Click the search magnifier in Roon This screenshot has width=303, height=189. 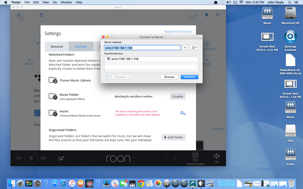coord(218,15)
